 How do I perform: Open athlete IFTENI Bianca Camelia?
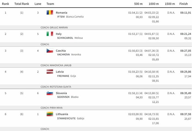70,17
